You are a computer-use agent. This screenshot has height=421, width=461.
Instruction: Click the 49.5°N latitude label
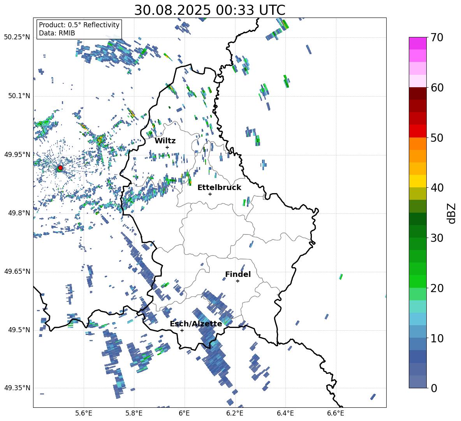[x=19, y=330]
